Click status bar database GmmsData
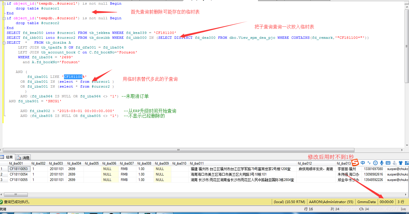409x214 pixels. click(366, 202)
